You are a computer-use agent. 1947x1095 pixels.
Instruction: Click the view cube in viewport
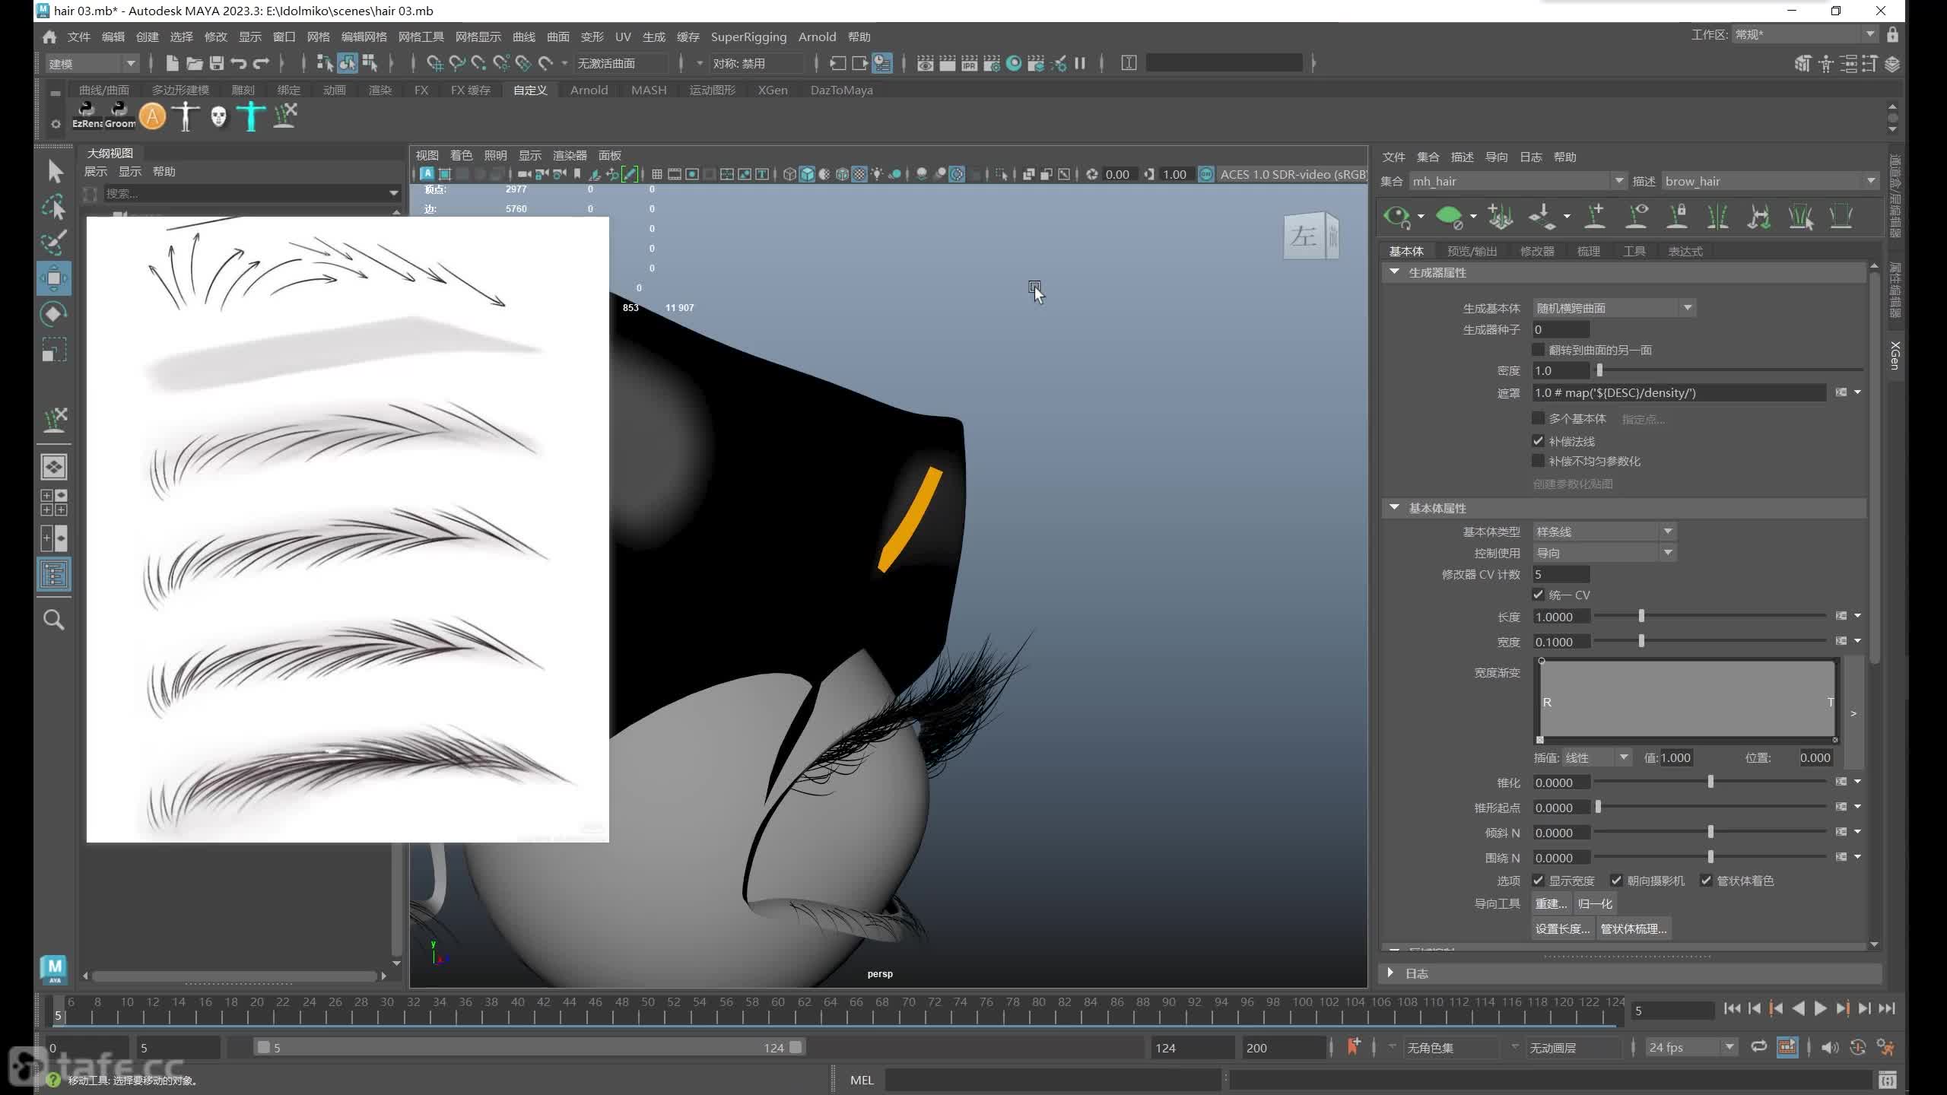[x=1310, y=236]
